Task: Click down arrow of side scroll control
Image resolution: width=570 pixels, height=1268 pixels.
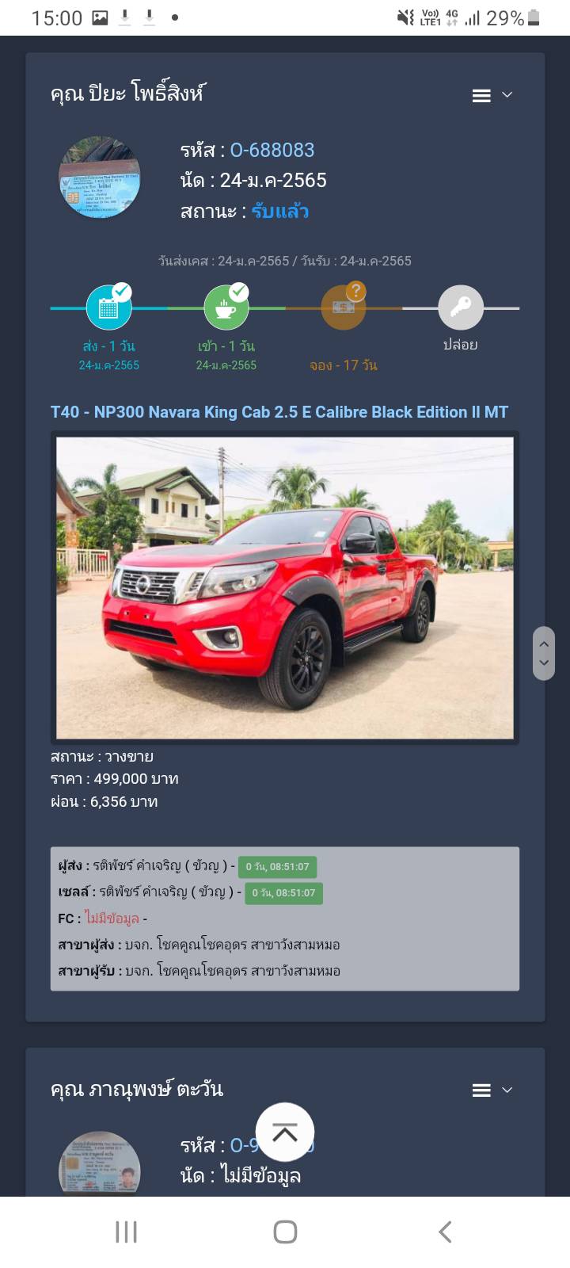Action: point(544,663)
